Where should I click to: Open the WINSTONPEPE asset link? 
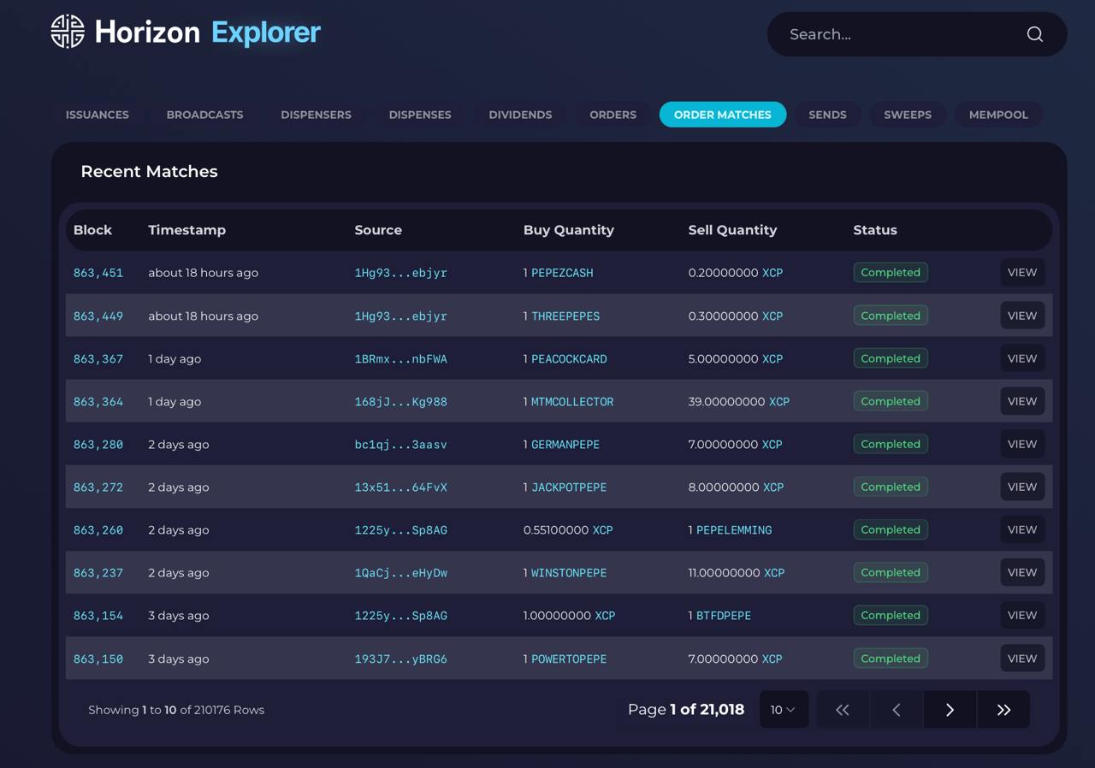569,572
